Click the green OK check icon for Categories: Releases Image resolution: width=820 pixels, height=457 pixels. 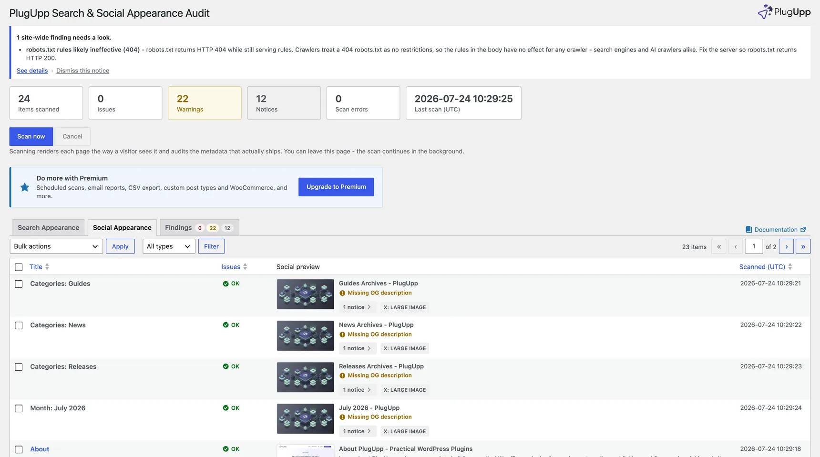pos(226,366)
